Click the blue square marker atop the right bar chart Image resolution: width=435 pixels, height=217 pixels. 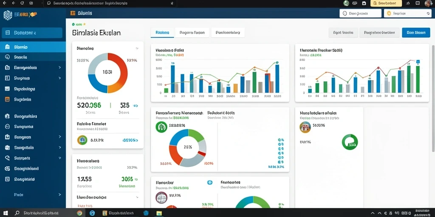click(418, 62)
